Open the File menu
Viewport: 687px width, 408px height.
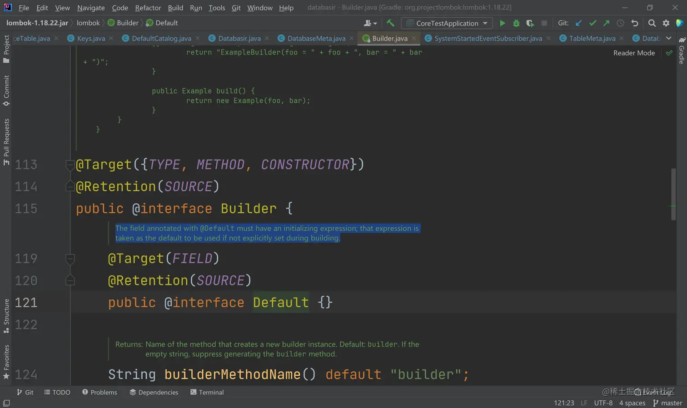pyautogui.click(x=24, y=8)
